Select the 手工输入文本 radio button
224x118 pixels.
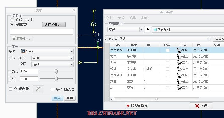12,20
